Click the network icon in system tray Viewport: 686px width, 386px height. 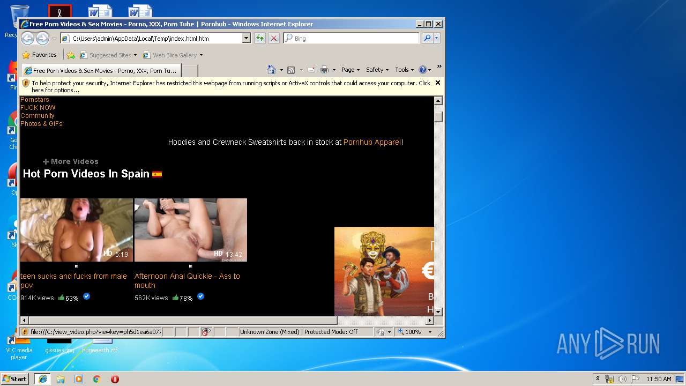pyautogui.click(x=609, y=379)
